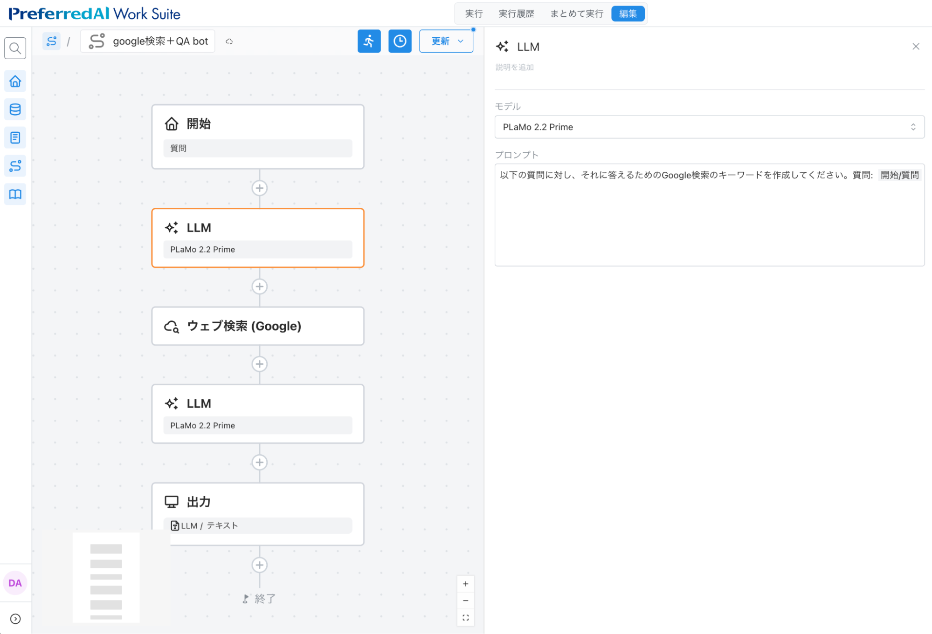Open the home icon in sidebar

[15, 82]
